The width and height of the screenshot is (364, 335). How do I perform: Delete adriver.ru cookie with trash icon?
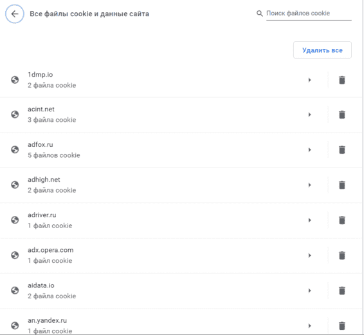[341, 220]
